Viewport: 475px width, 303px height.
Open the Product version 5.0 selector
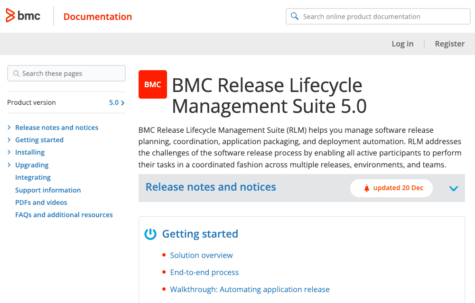point(117,102)
